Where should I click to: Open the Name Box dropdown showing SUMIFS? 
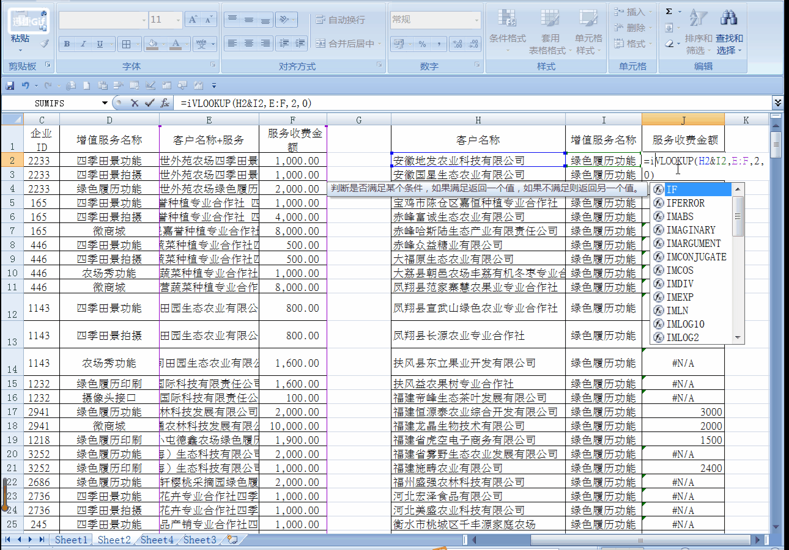coord(105,103)
